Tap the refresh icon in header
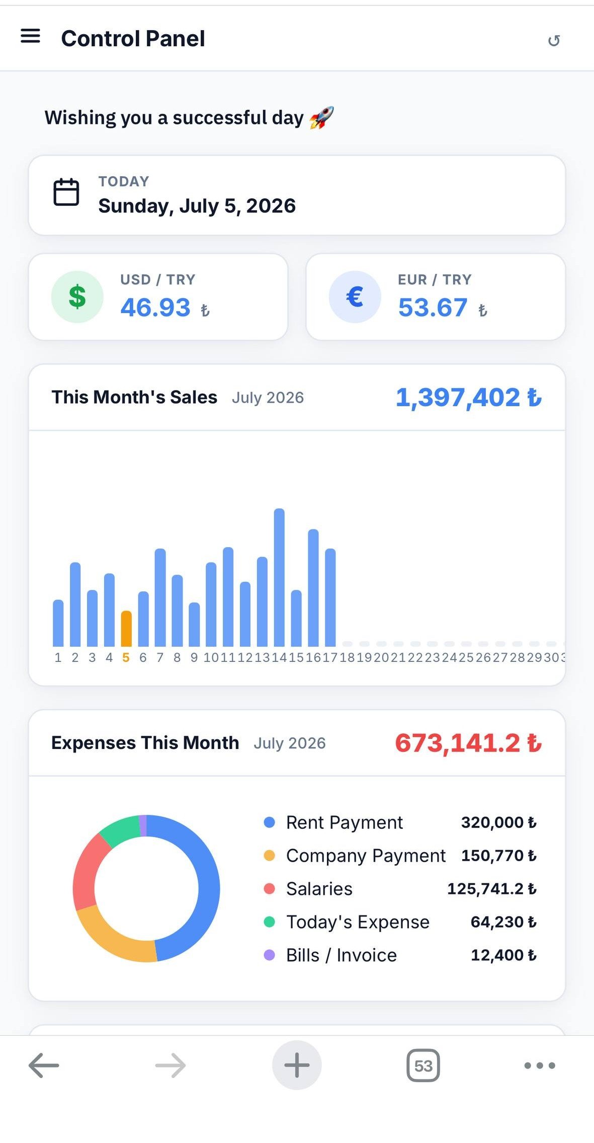This screenshot has width=594, height=1143. coord(554,41)
